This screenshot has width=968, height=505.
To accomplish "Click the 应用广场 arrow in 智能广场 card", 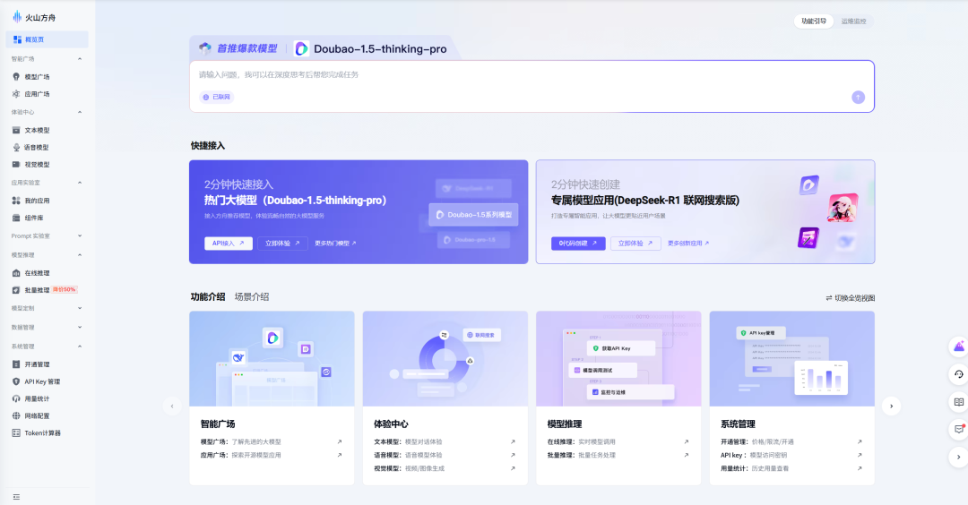I will click(x=339, y=455).
